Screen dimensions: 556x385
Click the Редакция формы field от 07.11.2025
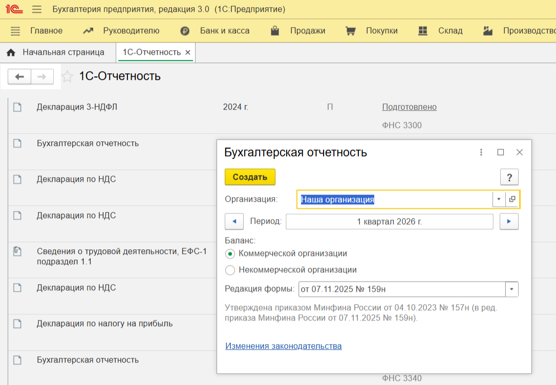click(x=402, y=289)
